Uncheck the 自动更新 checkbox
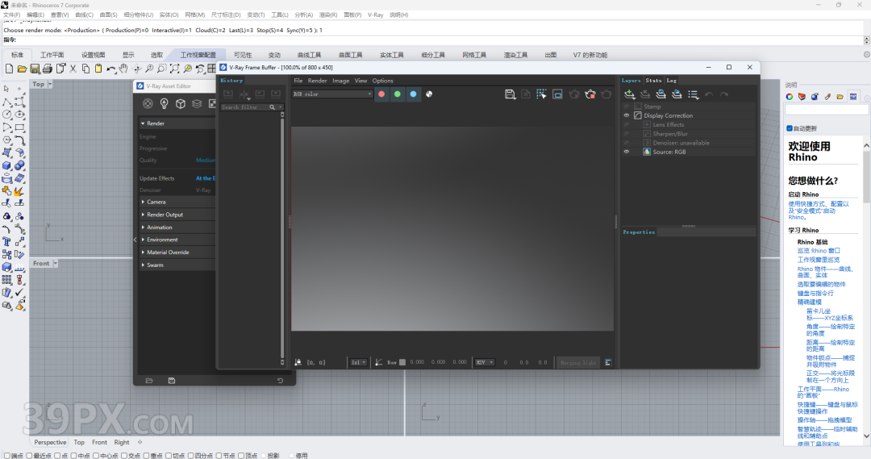 [x=790, y=128]
